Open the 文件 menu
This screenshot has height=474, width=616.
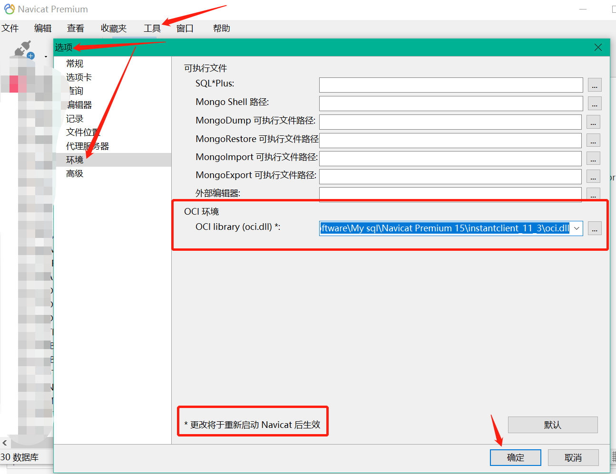10,28
